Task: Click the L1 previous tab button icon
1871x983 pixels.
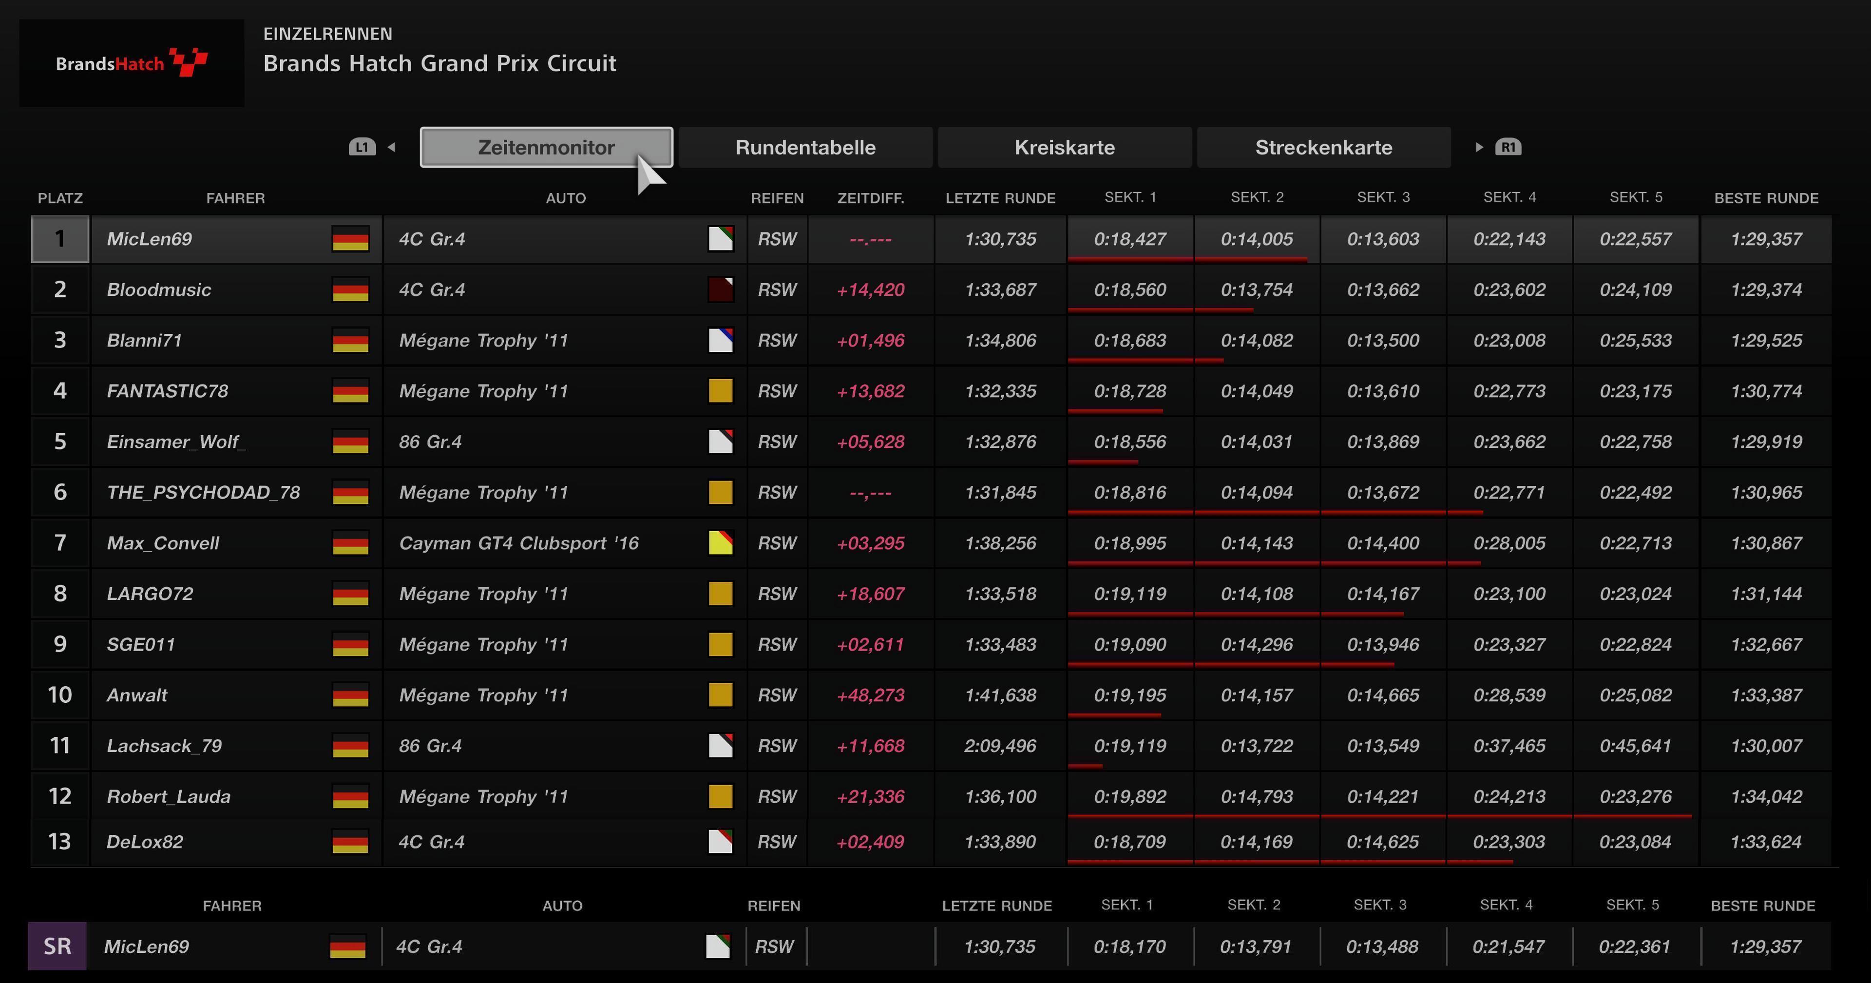Action: tap(362, 148)
